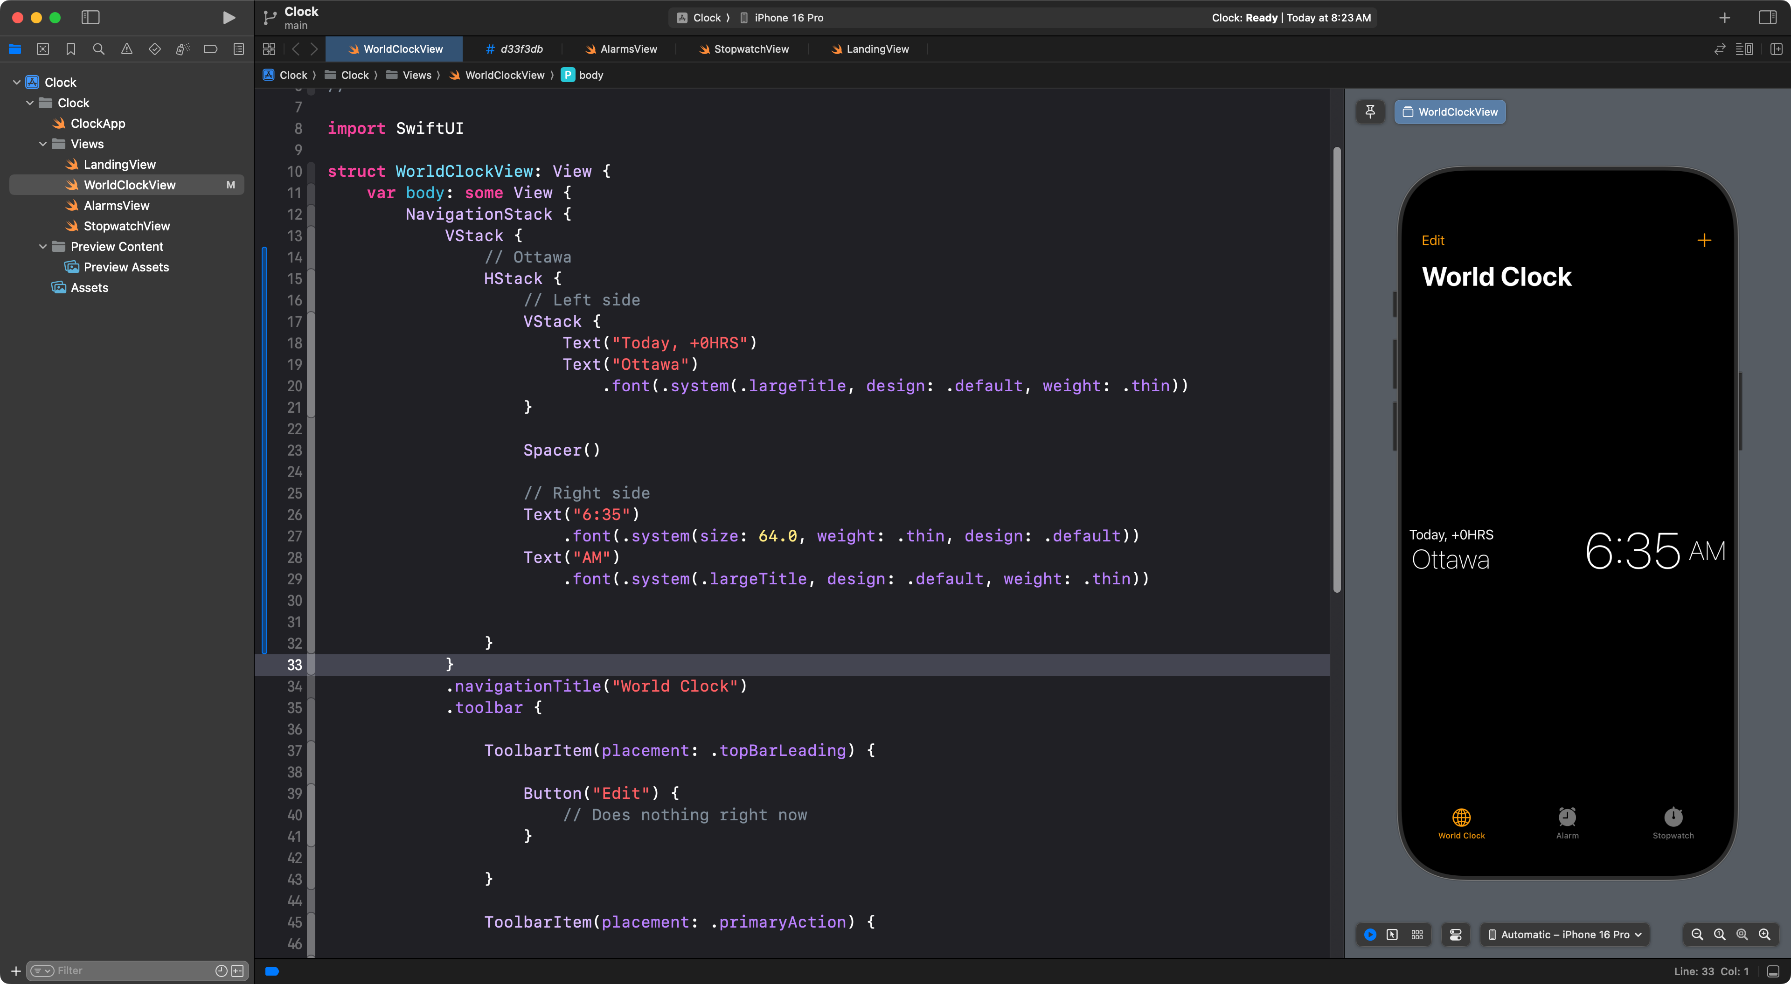Toggle the left navigator sidebar
The image size is (1791, 984).
90,17
